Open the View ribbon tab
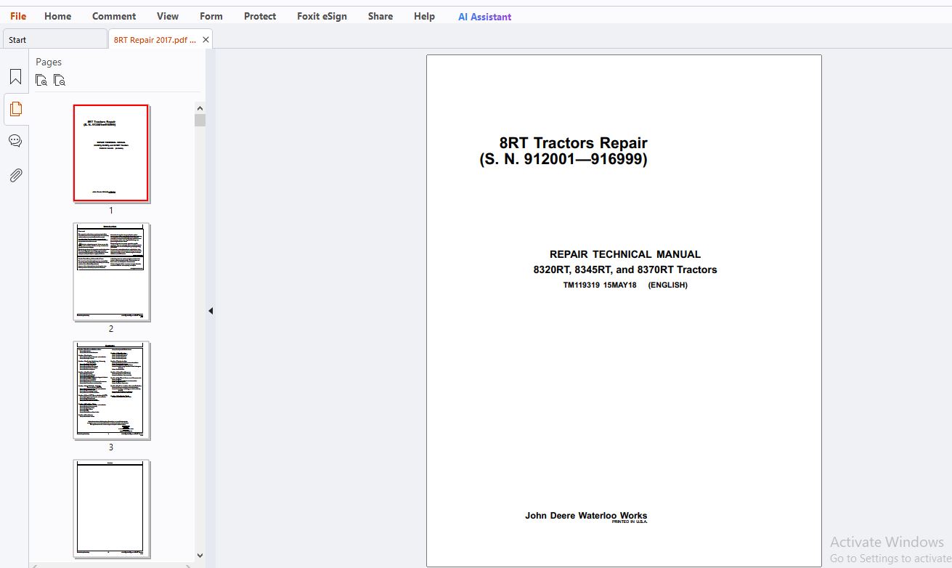The height and width of the screenshot is (568, 952). click(168, 16)
